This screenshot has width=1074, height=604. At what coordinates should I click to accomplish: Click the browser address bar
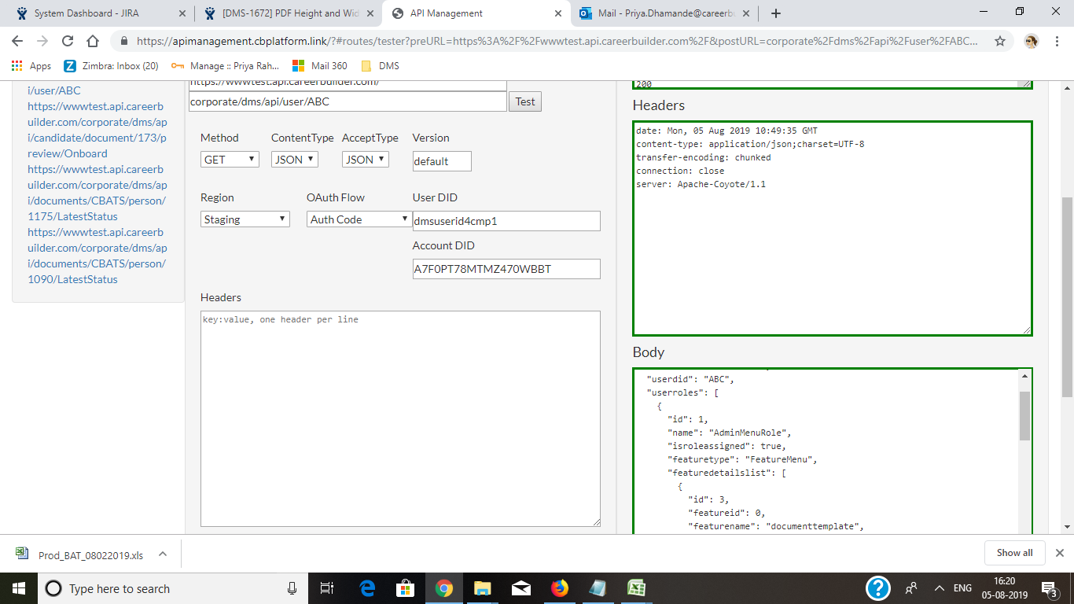click(x=557, y=41)
